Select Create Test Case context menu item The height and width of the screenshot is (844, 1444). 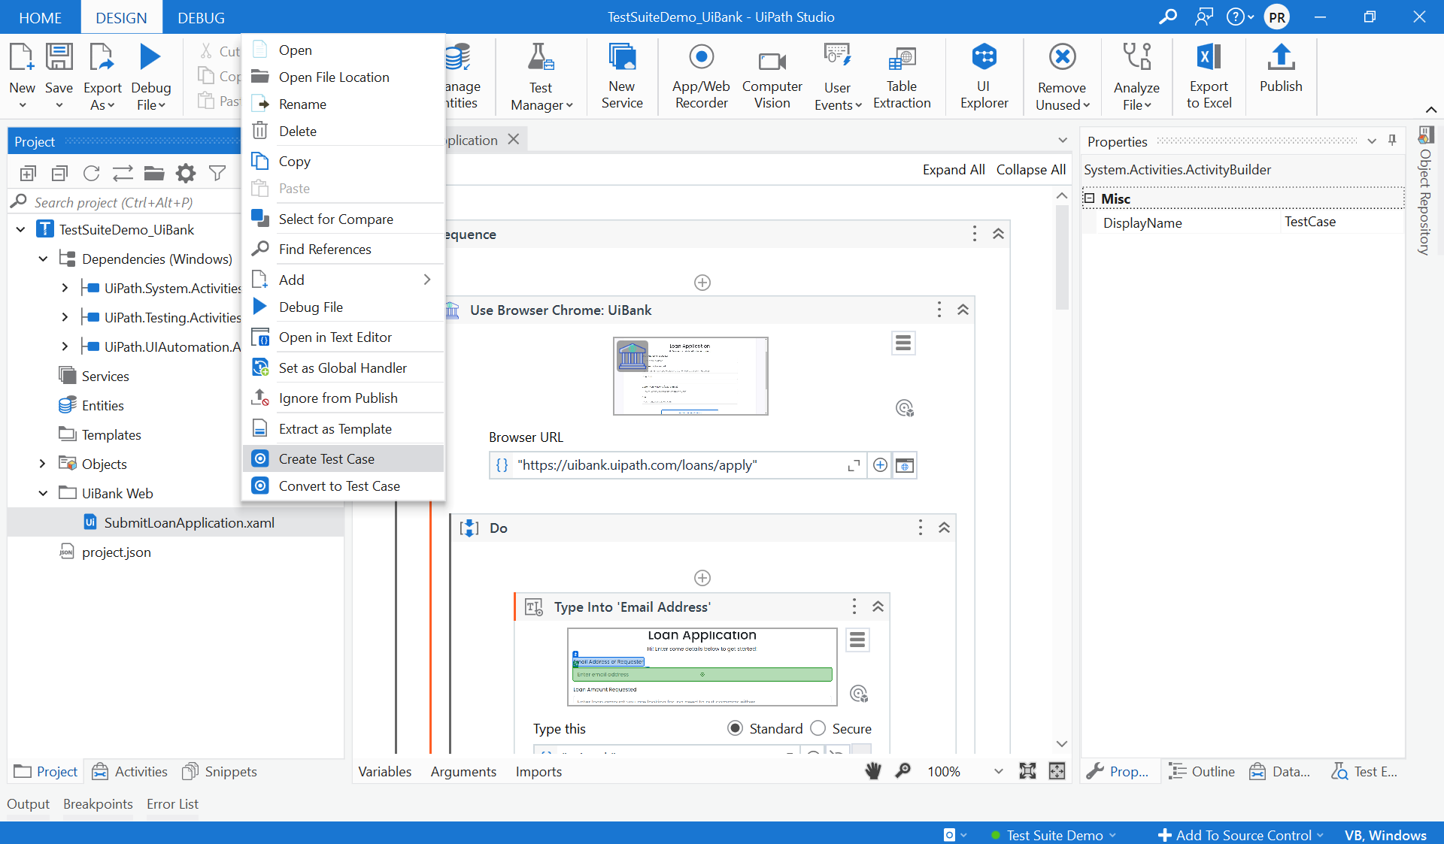pyautogui.click(x=326, y=458)
